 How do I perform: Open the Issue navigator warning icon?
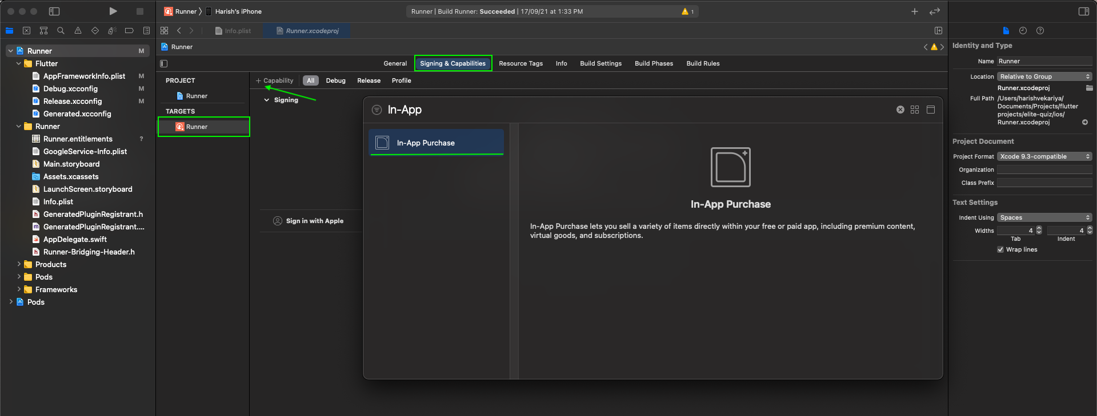[x=78, y=31]
